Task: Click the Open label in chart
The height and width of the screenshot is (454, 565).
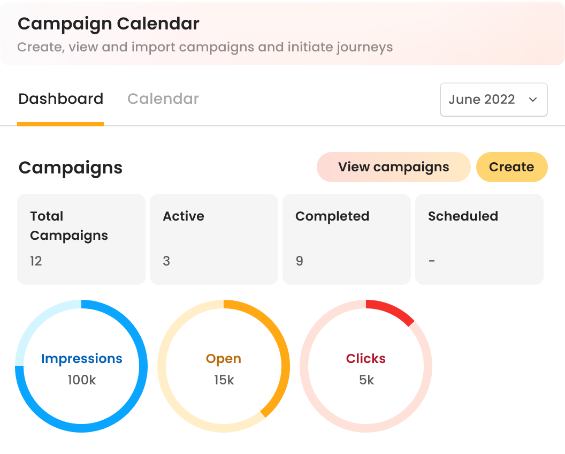Action: 224,359
